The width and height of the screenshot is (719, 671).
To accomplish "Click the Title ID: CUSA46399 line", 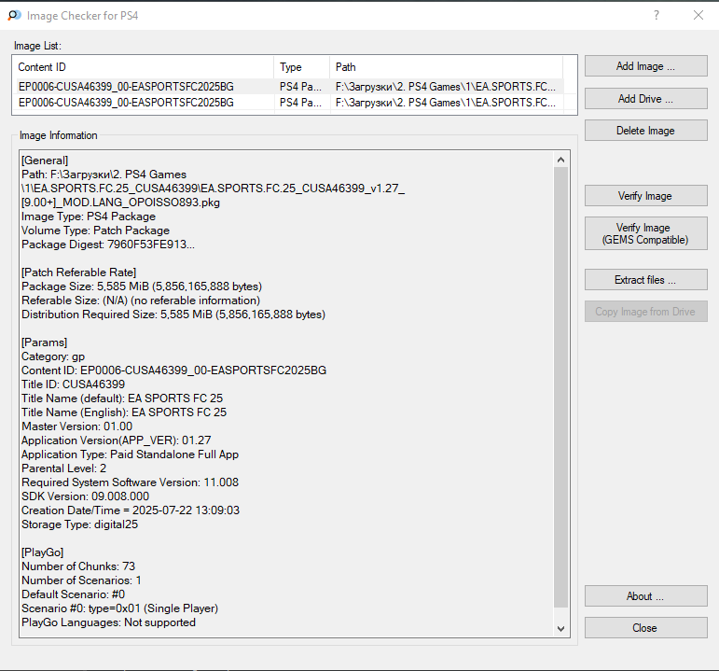I will click(x=73, y=384).
